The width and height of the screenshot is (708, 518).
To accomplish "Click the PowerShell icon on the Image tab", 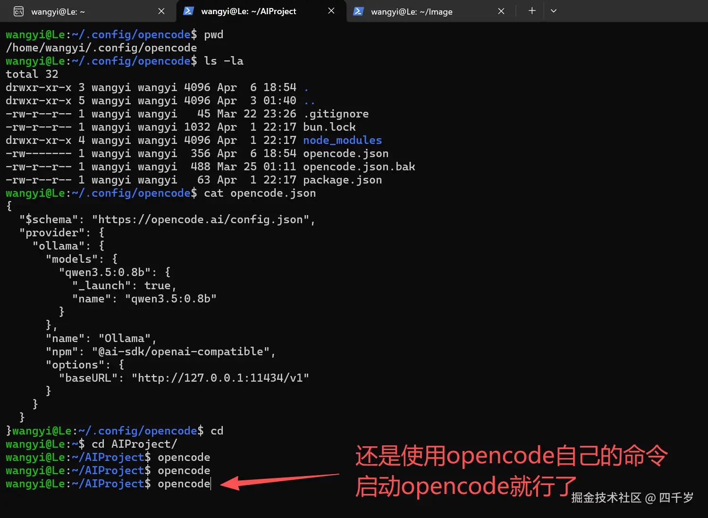I will click(x=358, y=11).
